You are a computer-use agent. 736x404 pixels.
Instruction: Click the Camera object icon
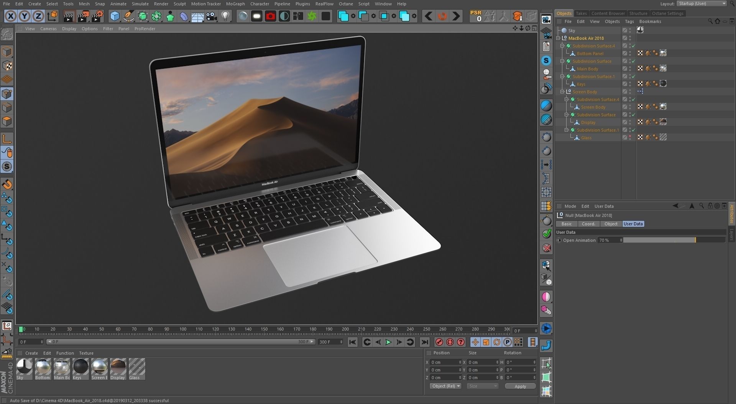pyautogui.click(x=211, y=16)
